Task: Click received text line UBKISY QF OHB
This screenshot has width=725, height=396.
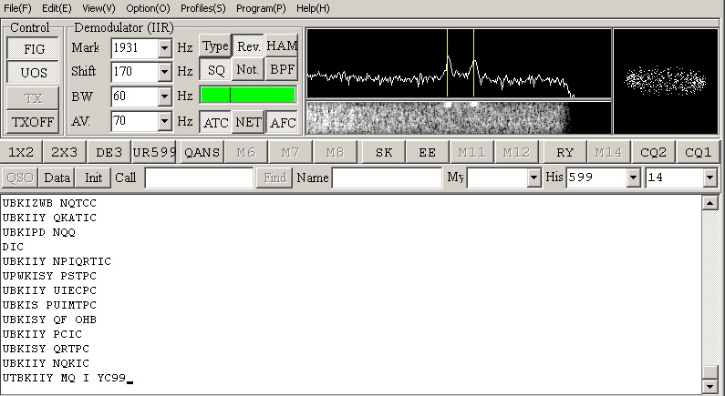Action: tap(49, 320)
